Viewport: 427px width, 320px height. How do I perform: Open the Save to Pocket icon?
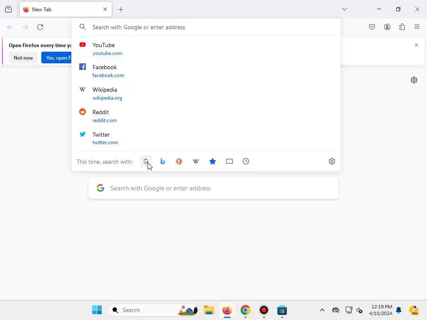[372, 27]
